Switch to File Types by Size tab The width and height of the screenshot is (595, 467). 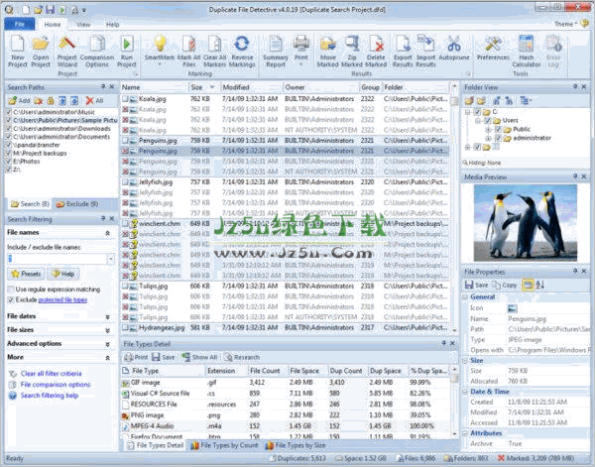[296, 445]
